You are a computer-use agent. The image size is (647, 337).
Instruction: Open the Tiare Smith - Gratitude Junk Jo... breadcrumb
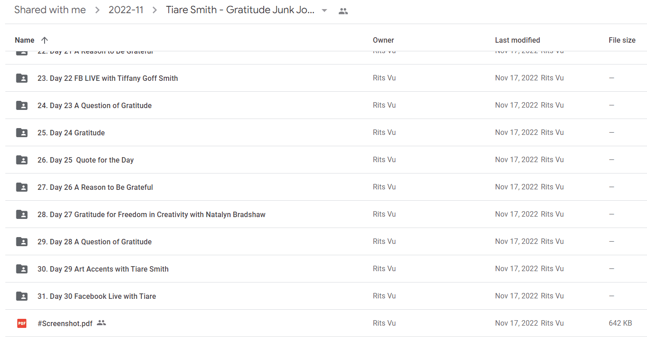pos(240,10)
